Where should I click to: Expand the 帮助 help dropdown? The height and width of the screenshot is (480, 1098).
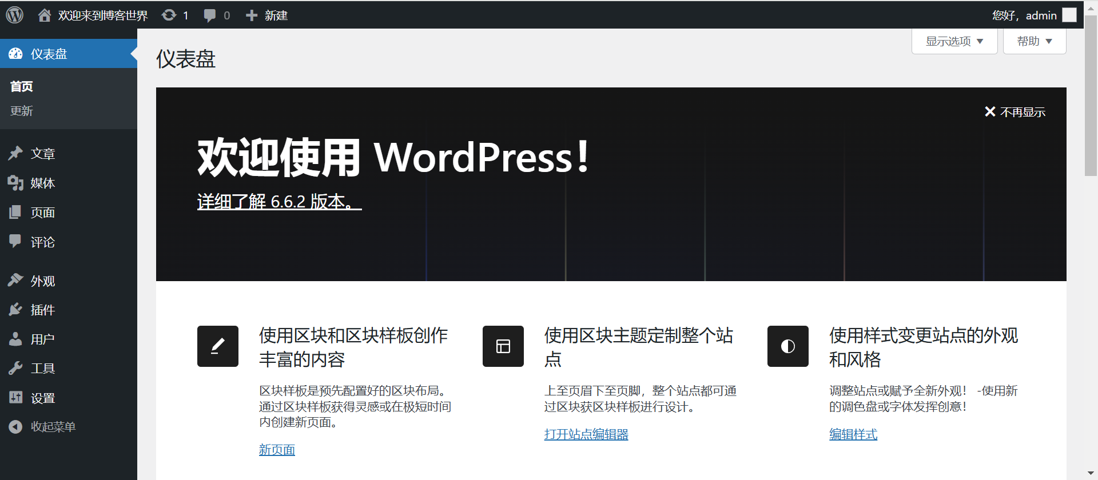1035,41
